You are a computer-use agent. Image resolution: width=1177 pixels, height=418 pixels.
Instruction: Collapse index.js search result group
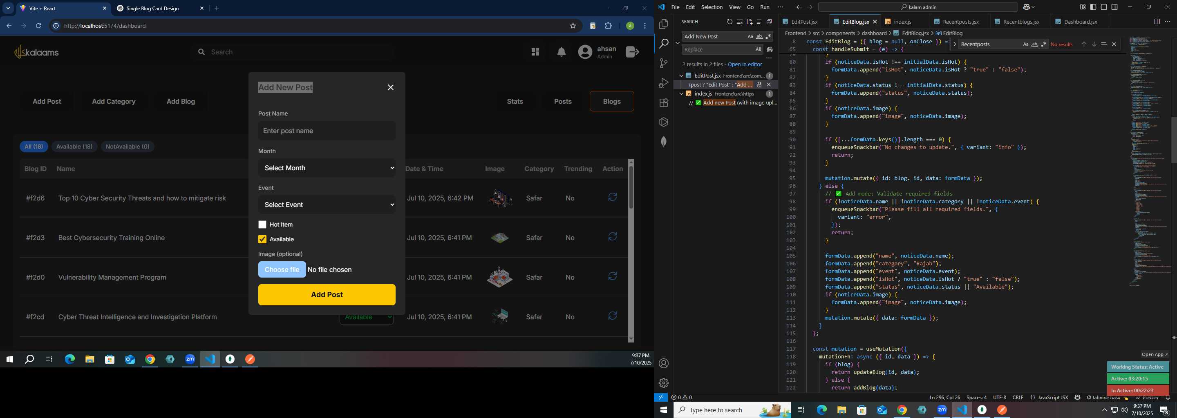[681, 93]
